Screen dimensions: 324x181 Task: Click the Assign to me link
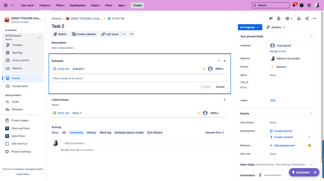coord(278,51)
